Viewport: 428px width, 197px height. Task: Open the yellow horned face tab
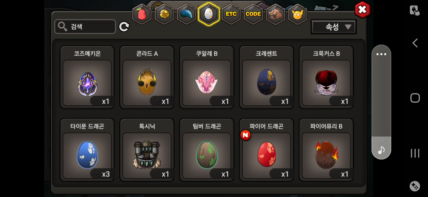click(298, 14)
